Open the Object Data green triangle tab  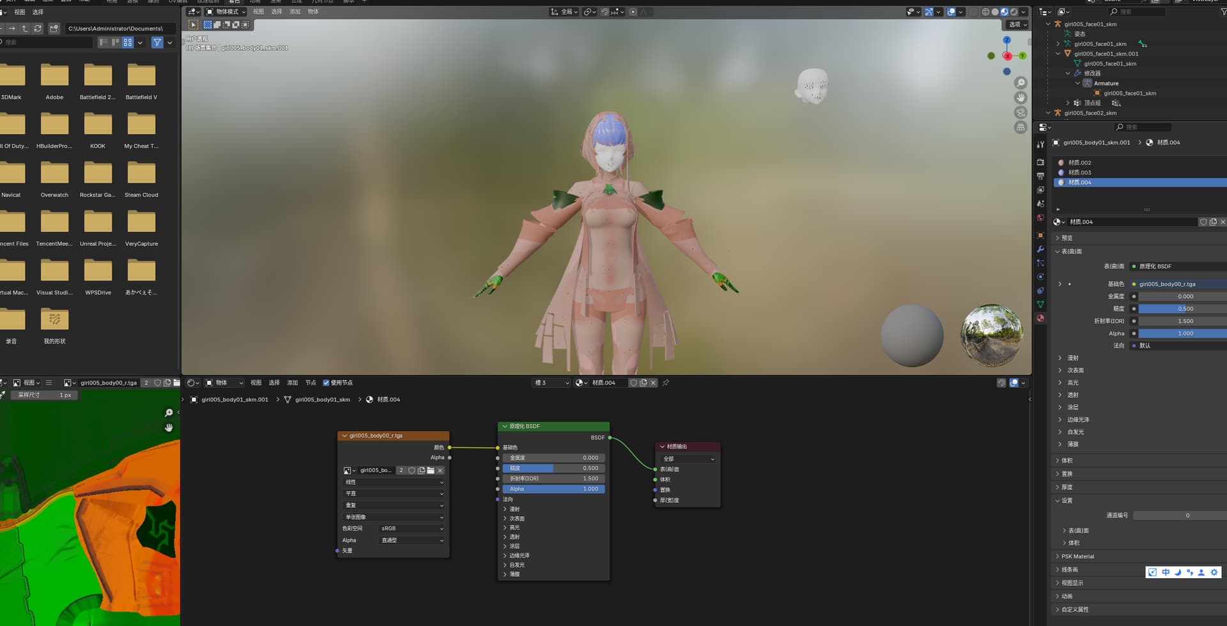click(x=1040, y=304)
